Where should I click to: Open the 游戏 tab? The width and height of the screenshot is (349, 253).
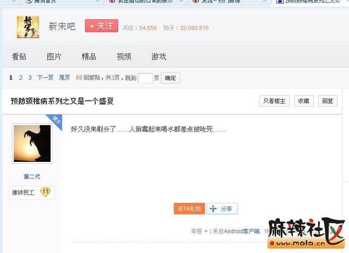pos(159,57)
